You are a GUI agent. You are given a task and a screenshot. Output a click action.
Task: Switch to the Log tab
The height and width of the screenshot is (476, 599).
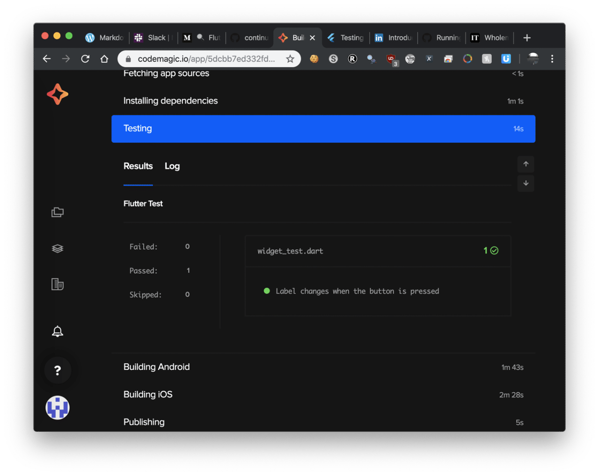pos(172,166)
